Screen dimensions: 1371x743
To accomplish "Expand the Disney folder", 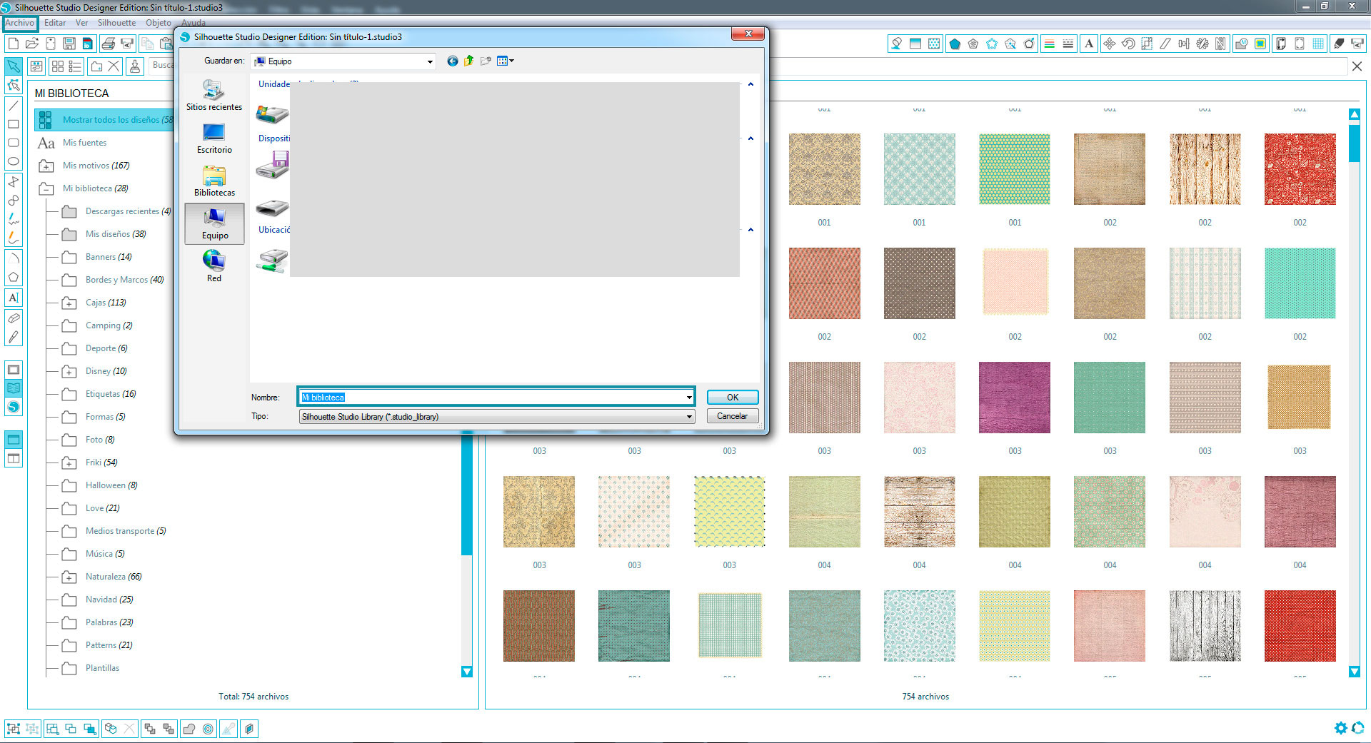I will point(69,371).
